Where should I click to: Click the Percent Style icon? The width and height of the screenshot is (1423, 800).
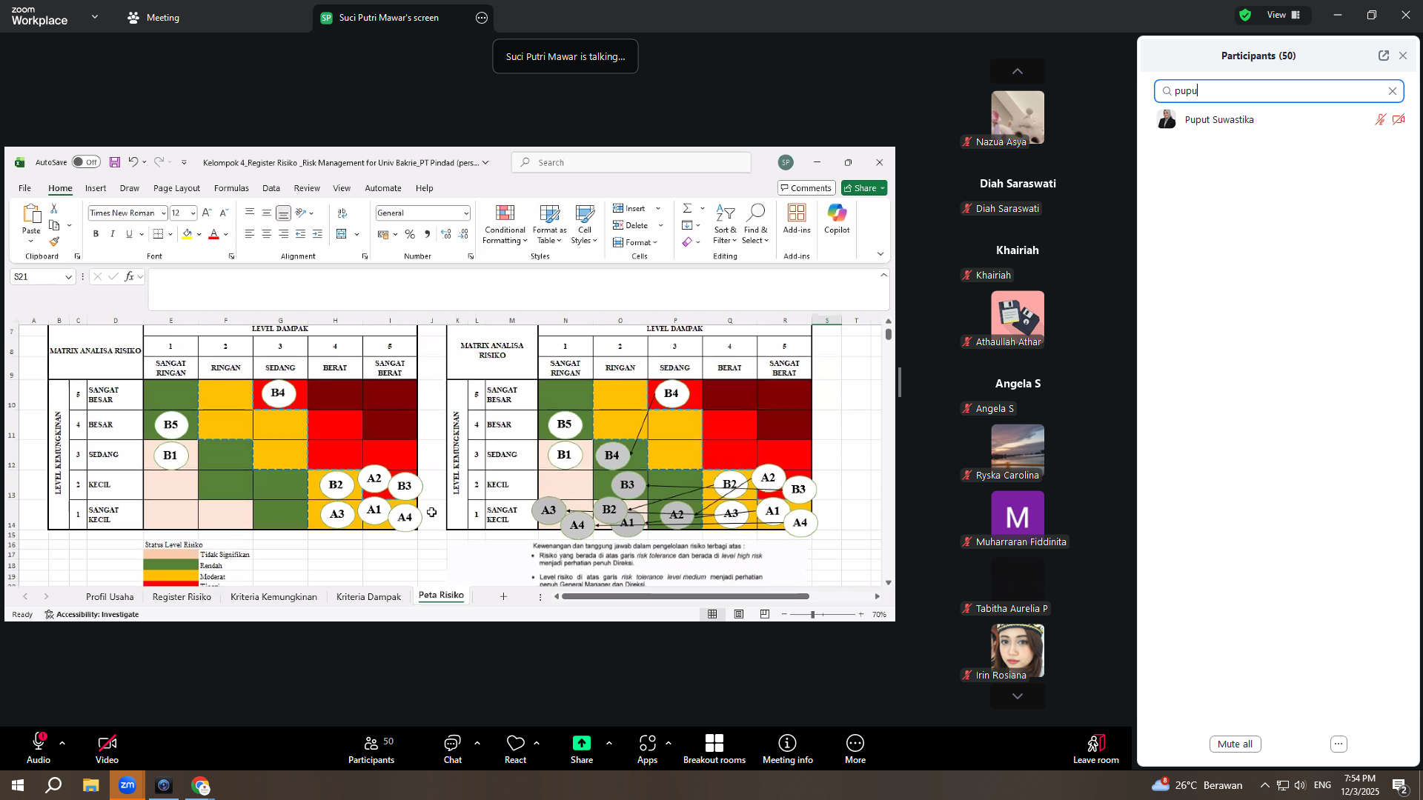coord(410,234)
